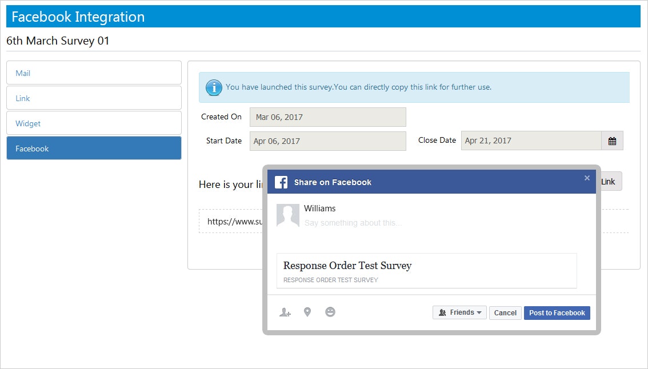648x369 pixels.
Task: Click Post to Facebook
Action: coord(557,313)
